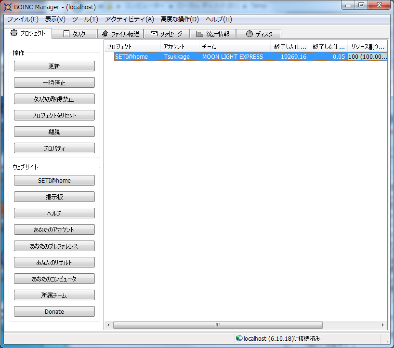Image resolution: width=394 pixels, height=348 pixels.
Task: Click the Donate button
Action: tap(54, 311)
